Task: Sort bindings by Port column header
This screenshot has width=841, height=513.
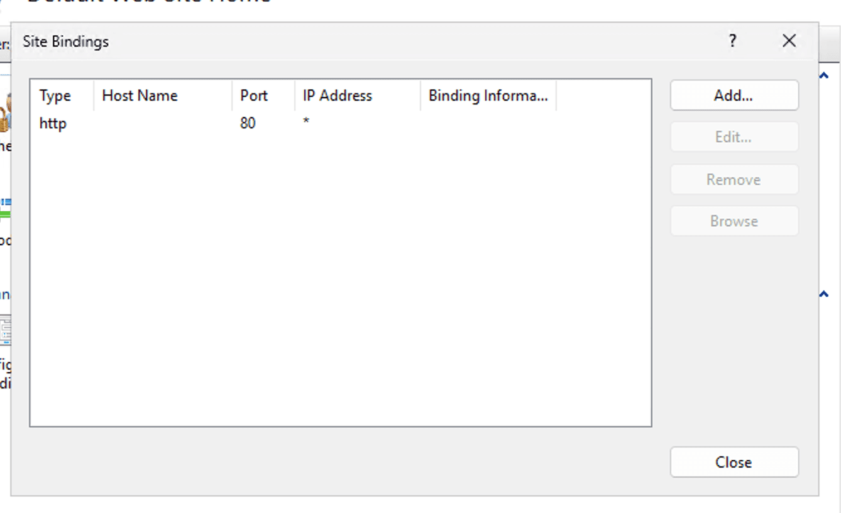Action: pyautogui.click(x=254, y=96)
